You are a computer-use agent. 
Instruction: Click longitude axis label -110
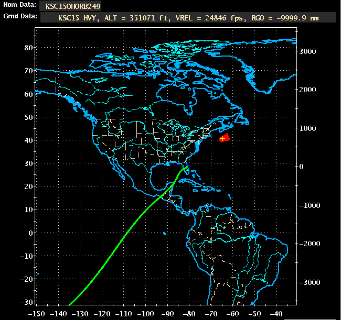123,314
